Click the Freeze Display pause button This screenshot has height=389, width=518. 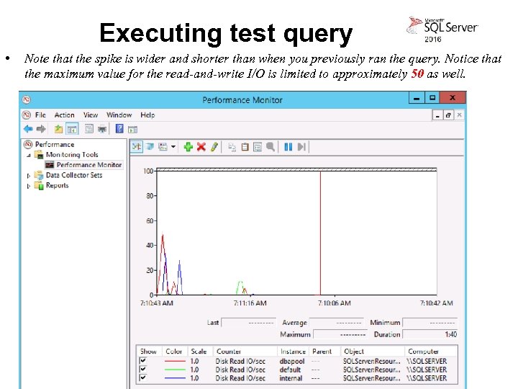coord(288,147)
